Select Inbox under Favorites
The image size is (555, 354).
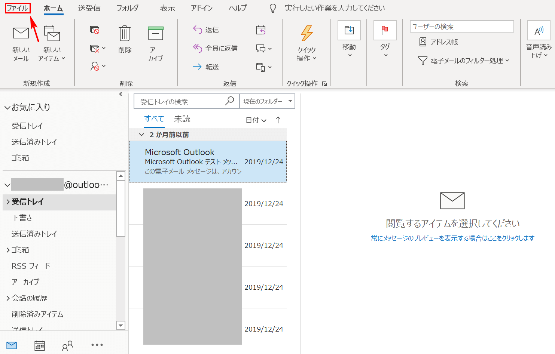click(x=27, y=126)
